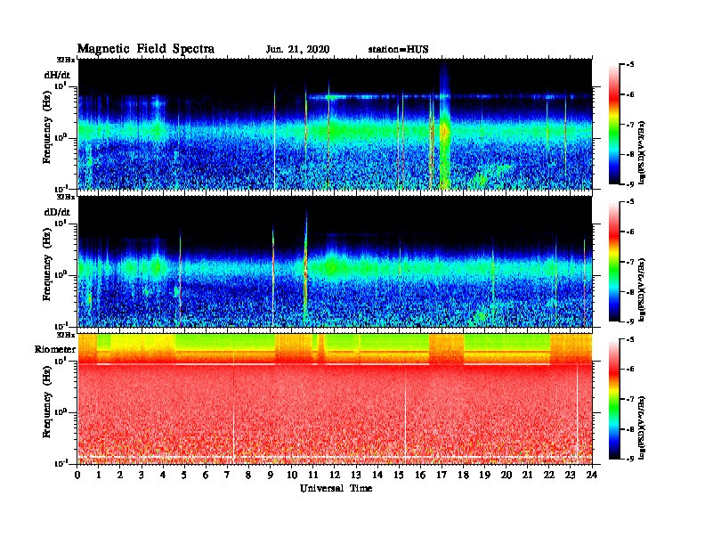705x545 pixels.
Task: Click hour "14" on the Universal Time axis
Action: click(x=377, y=475)
